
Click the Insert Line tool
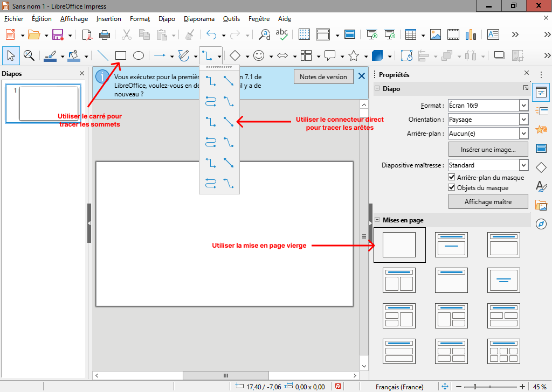tap(102, 55)
